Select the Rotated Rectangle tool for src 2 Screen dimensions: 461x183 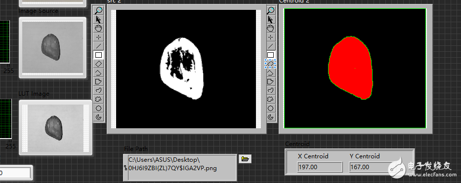[x=98, y=64]
